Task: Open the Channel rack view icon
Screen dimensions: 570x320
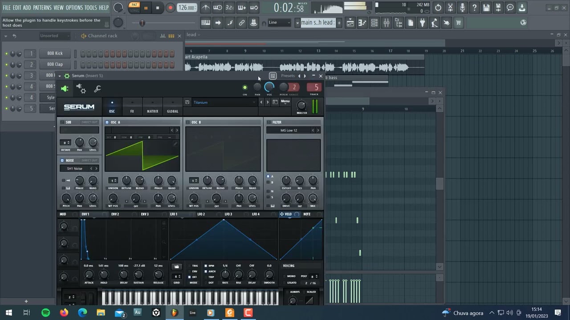Action: point(375,23)
